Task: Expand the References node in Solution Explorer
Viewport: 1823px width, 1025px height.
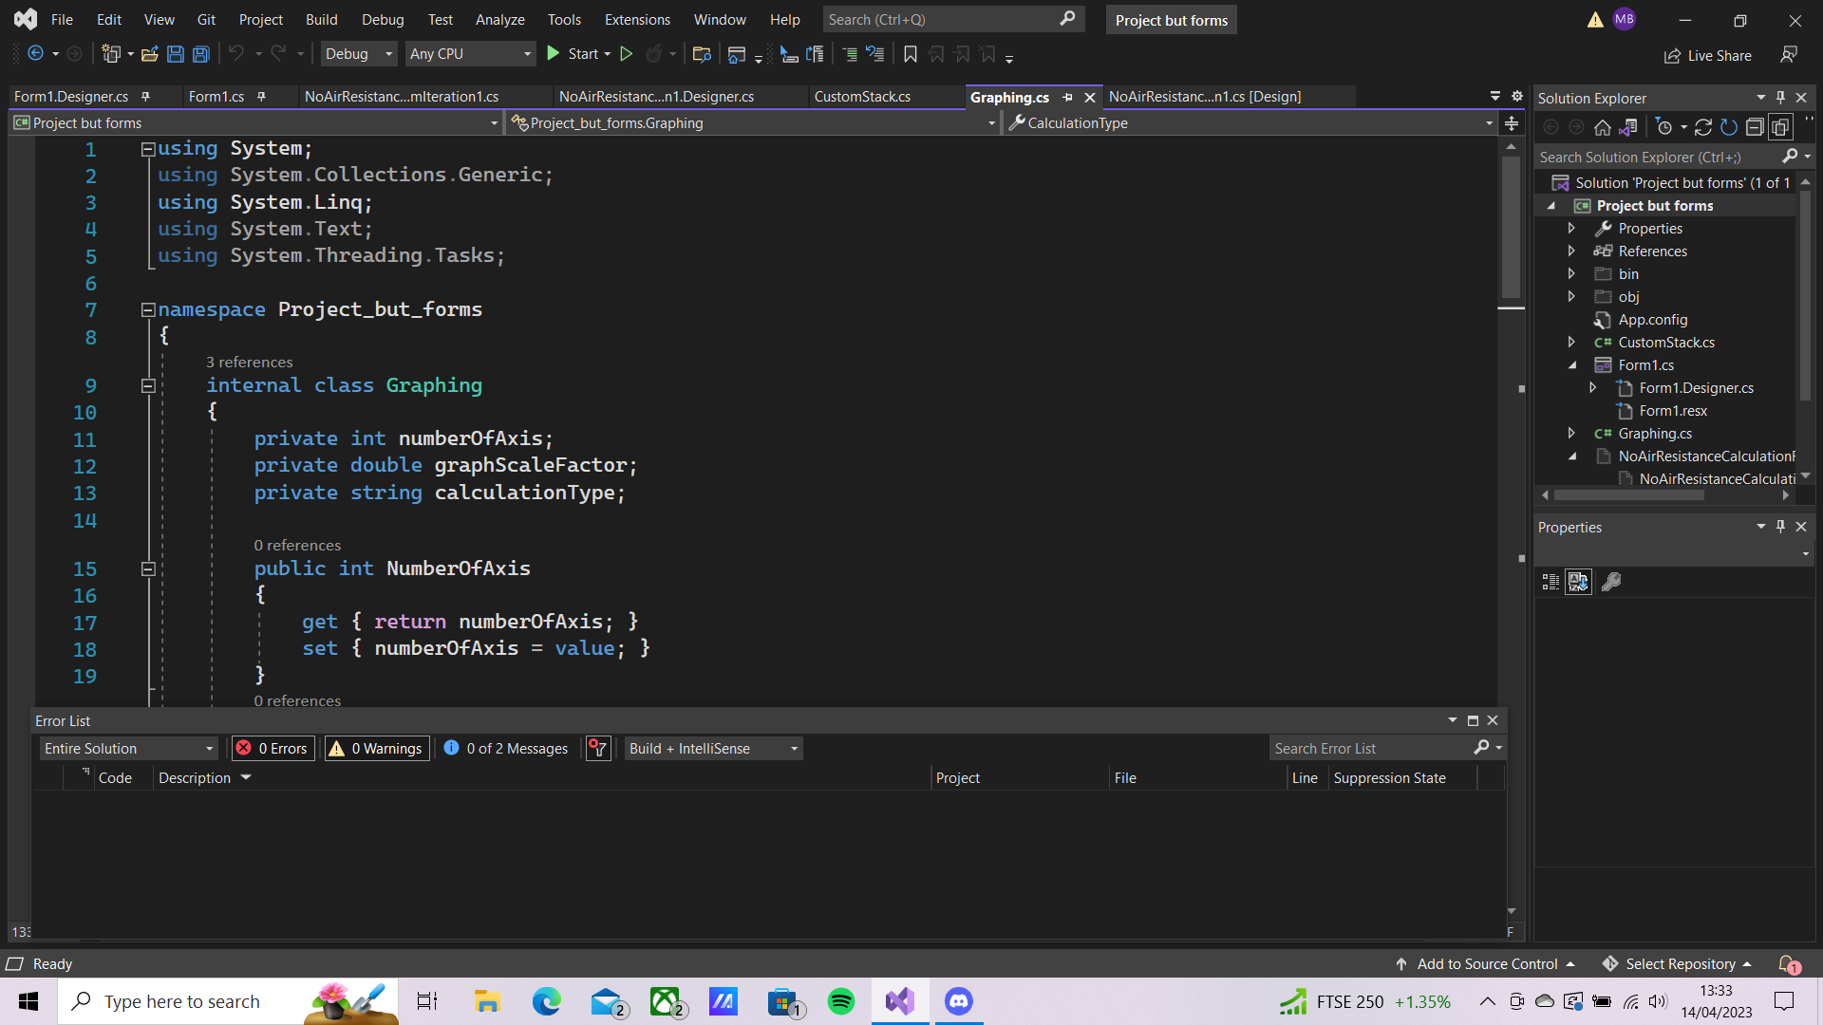Action: [x=1572, y=251]
